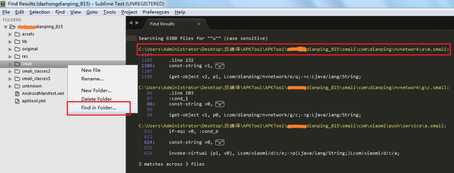
Task: Click the 'Searching 6380 files' header line
Action: (203, 38)
